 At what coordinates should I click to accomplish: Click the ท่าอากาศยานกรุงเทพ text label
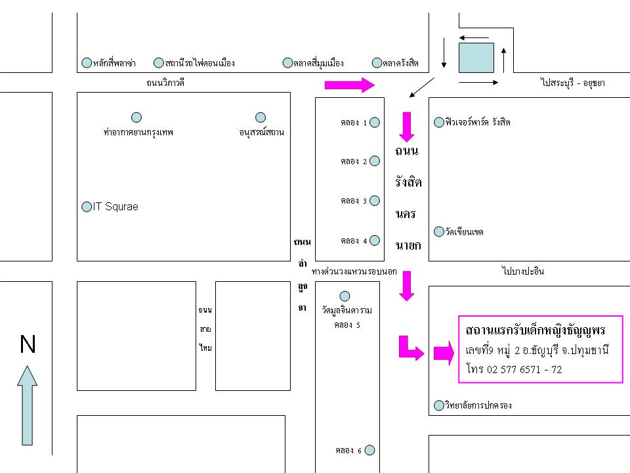click(x=138, y=132)
